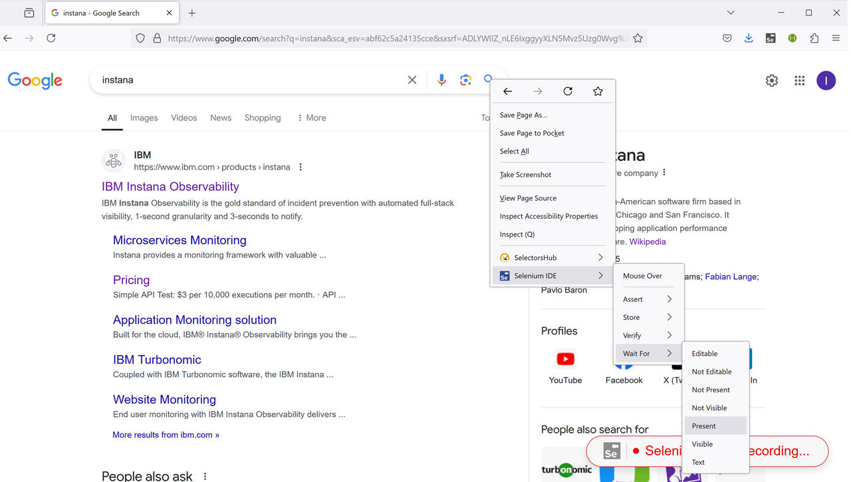Open IBM Instana Observability result

tap(170, 187)
